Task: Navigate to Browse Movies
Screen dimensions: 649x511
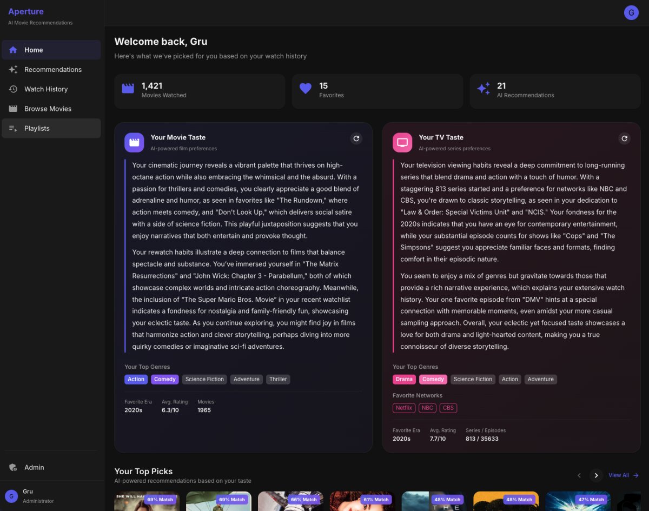Action: (48, 108)
